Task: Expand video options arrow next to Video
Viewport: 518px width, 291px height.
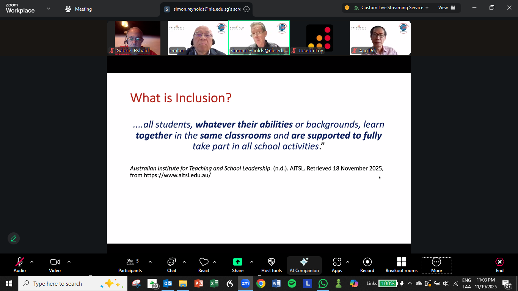Action: [69, 262]
